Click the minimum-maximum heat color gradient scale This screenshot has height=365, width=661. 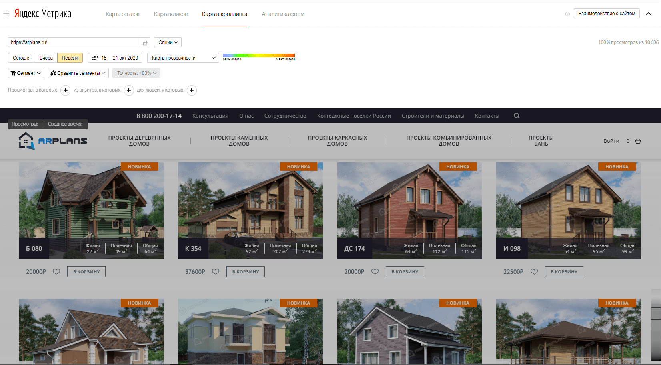point(258,56)
